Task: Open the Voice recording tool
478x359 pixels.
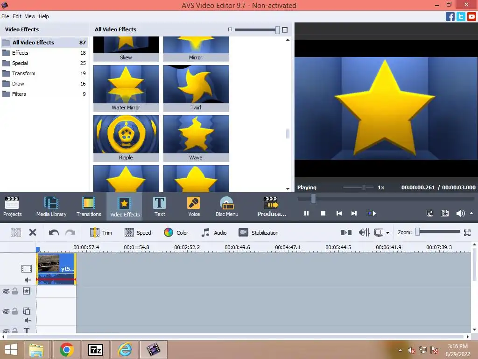Action: tap(194, 207)
